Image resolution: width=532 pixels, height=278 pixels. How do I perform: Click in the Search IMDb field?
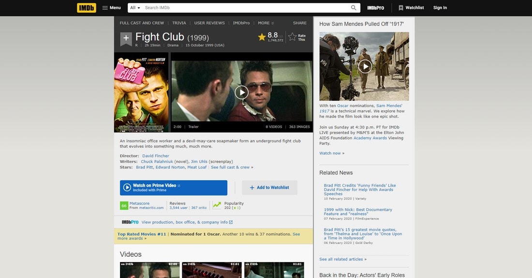coord(246,8)
